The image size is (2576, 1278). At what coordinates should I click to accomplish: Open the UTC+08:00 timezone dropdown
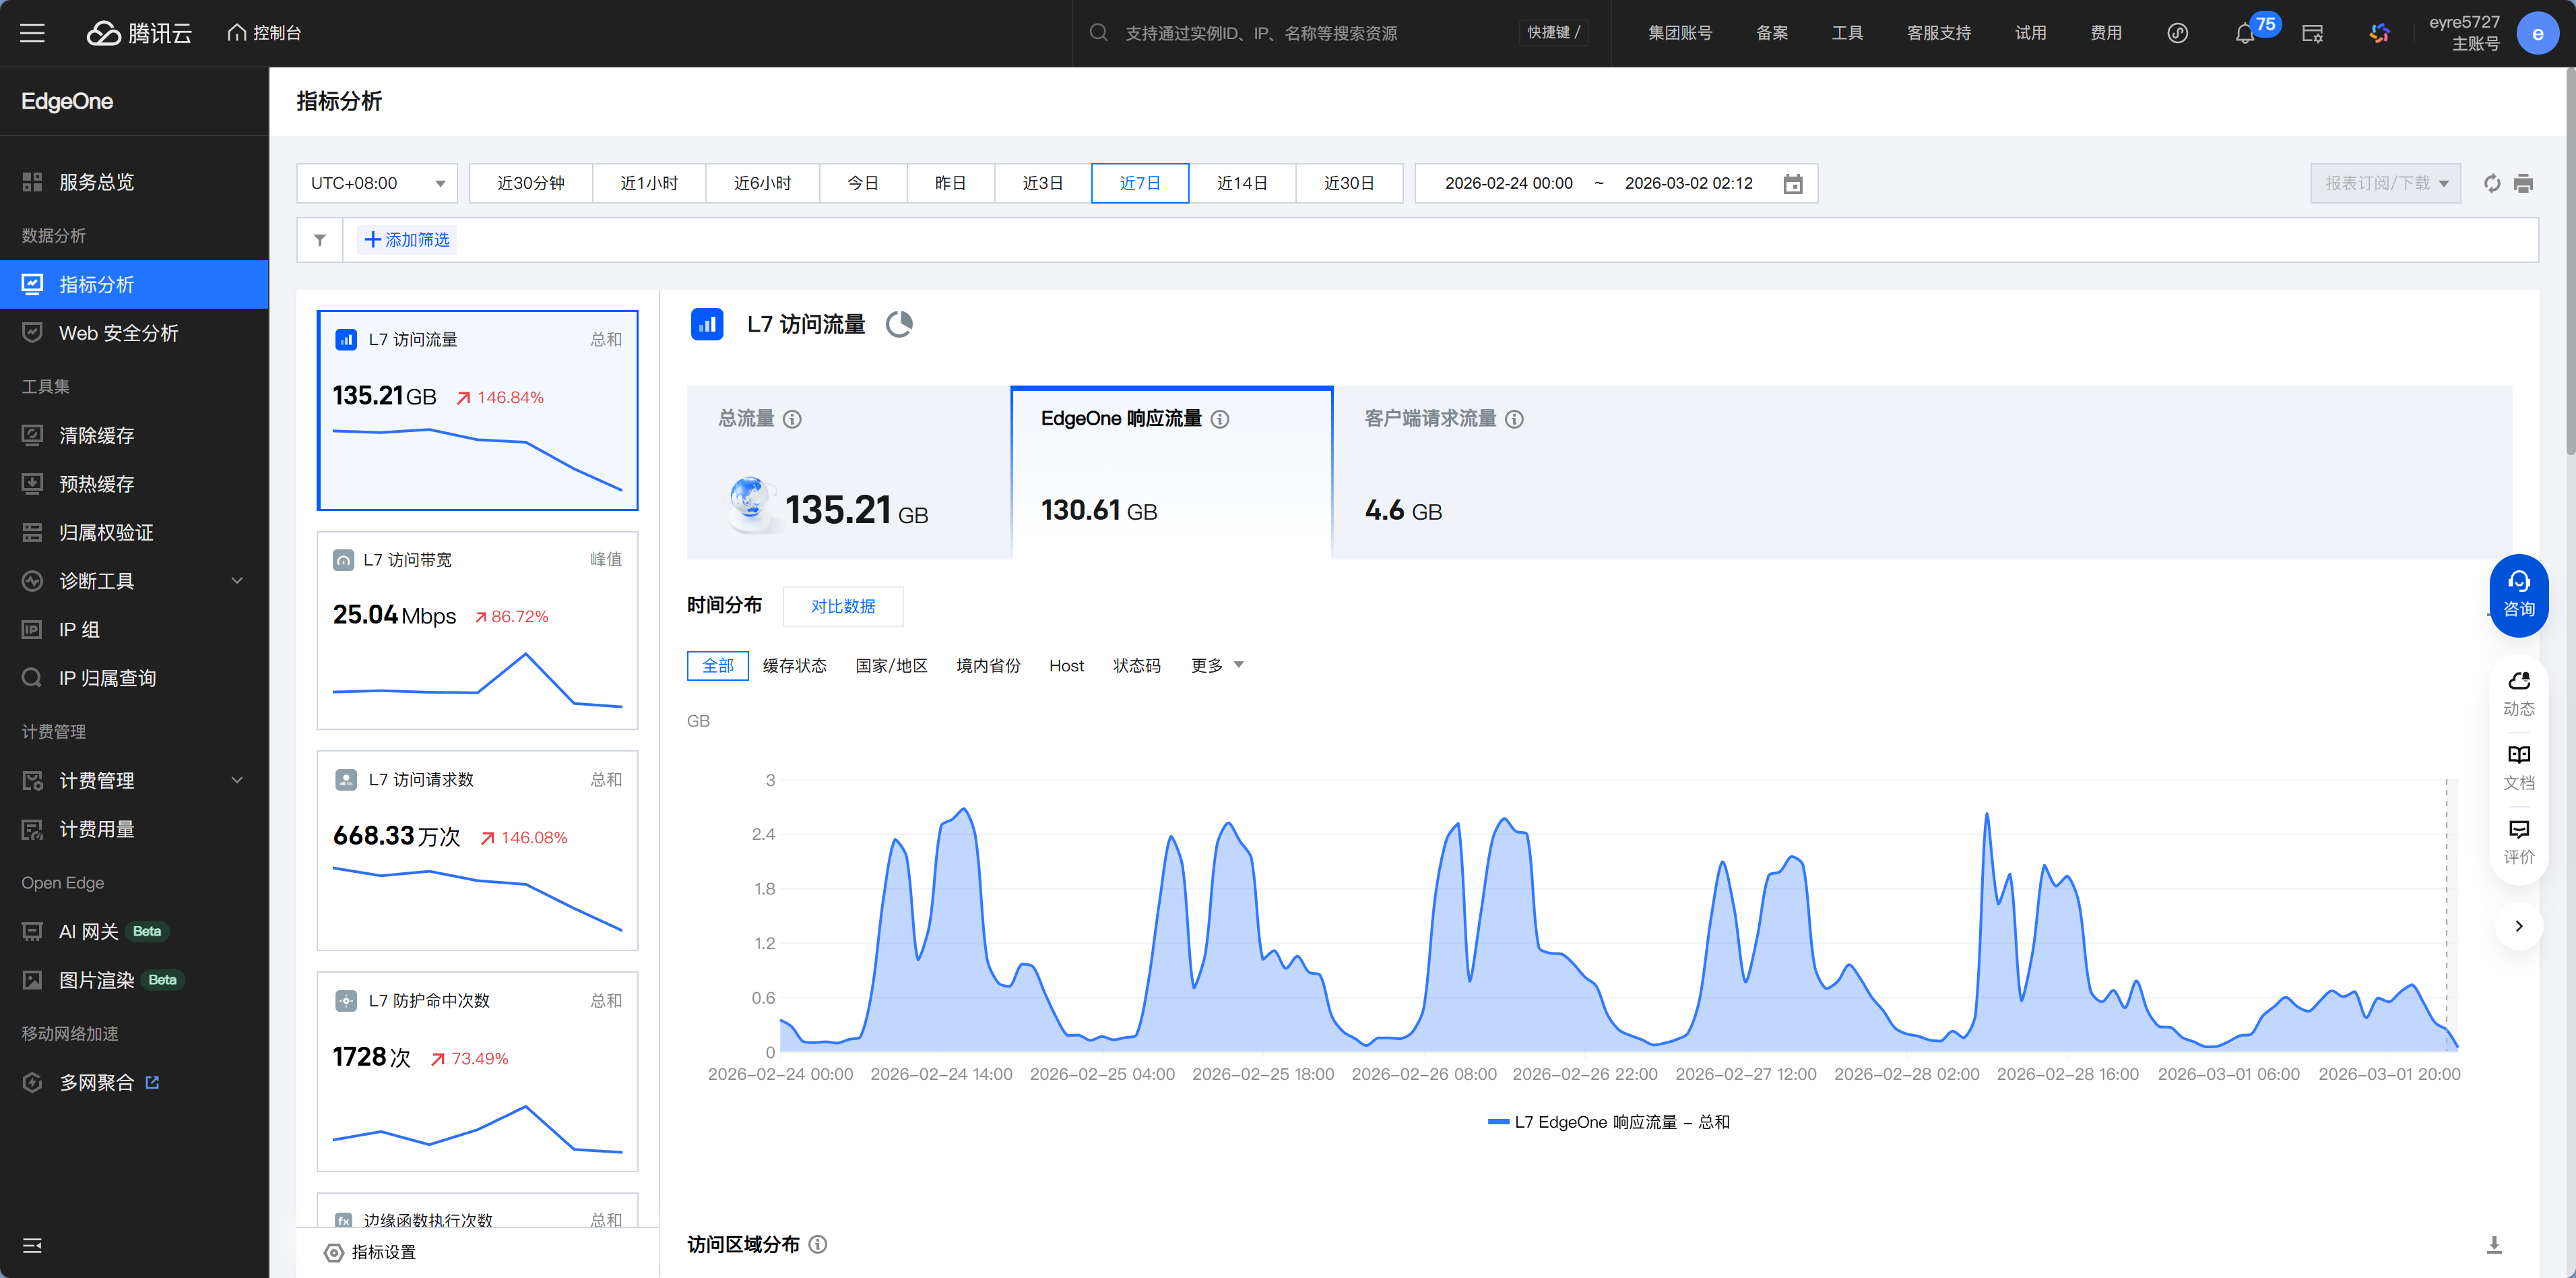coord(377,183)
